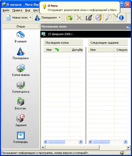This screenshot has height=156, width=132.
Task: Select Копия диска in the sidebar
Action: [x=21, y=87]
